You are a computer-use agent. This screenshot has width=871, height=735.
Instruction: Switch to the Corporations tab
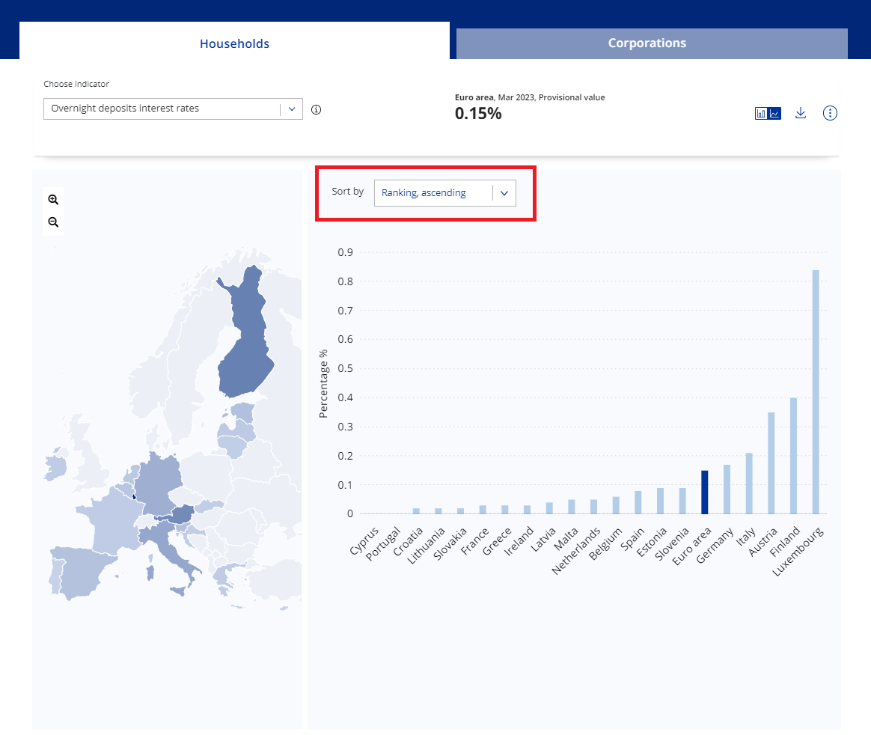[x=647, y=43]
